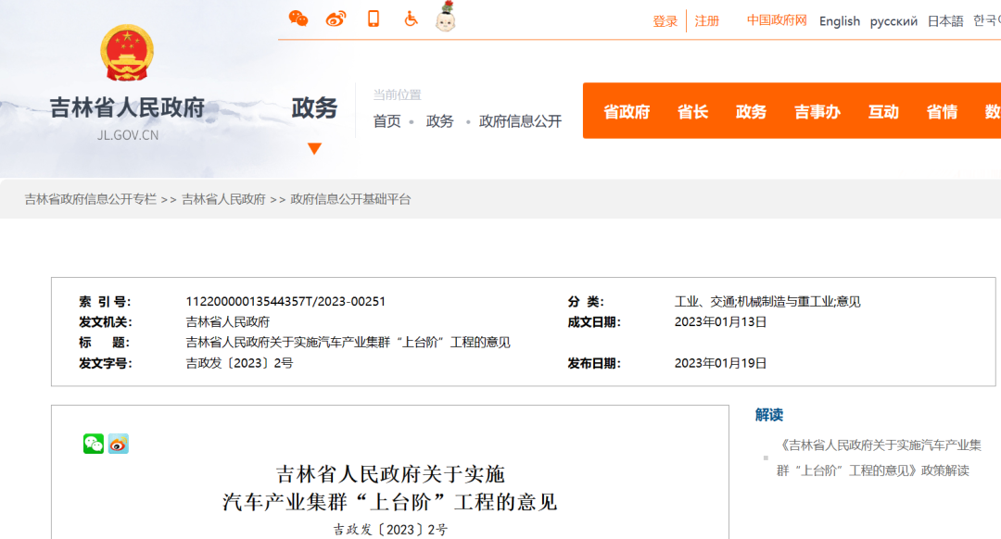Select 互动 in the orange navigation bar
The image size is (1001, 539).
pos(883,112)
